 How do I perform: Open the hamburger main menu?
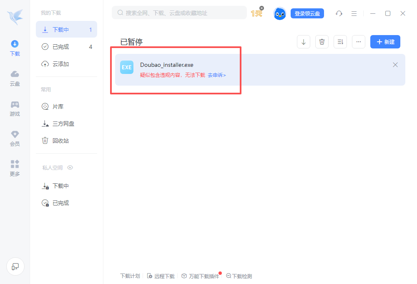coord(354,13)
